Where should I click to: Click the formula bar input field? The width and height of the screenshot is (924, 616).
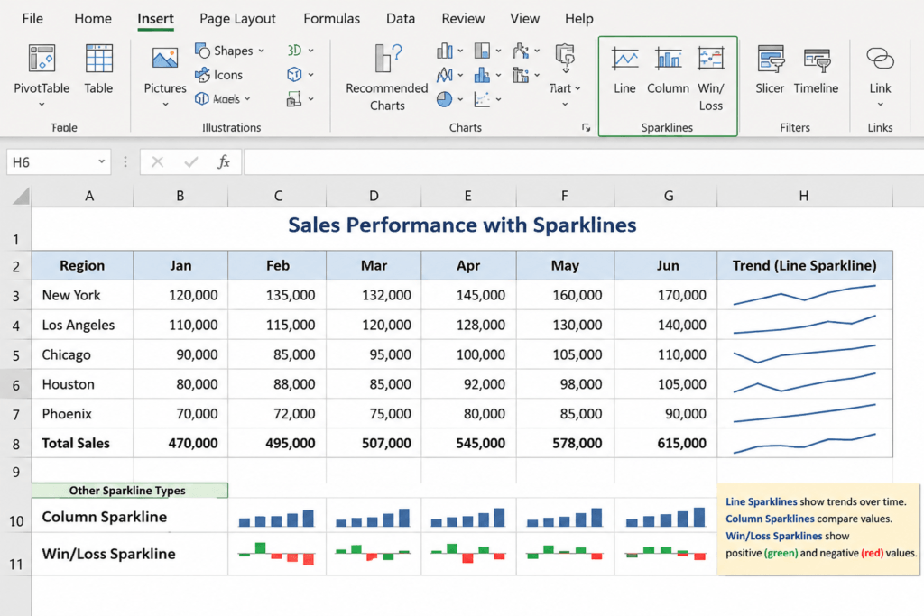click(x=584, y=162)
